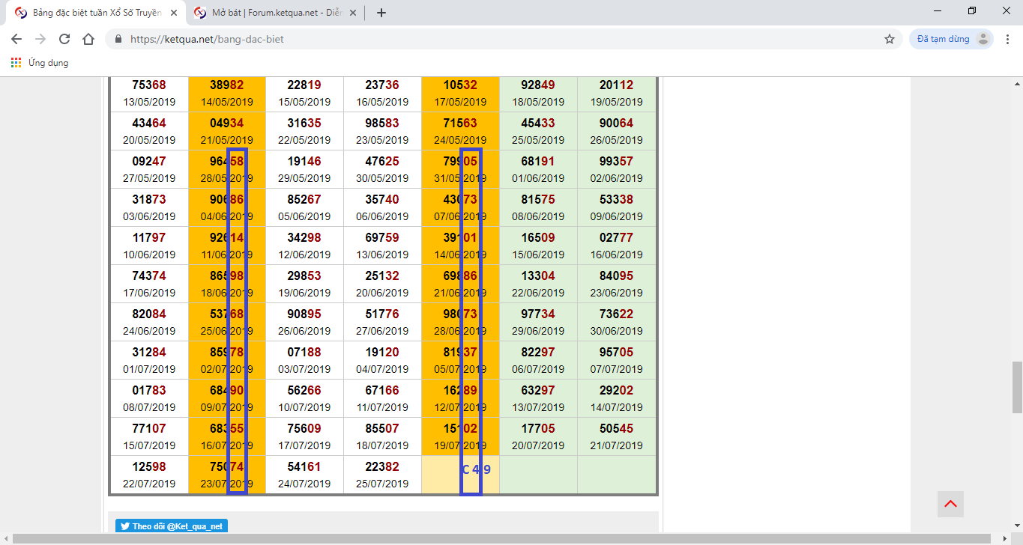
Task: Switch to the Mở bát Forum.ketqua.net tab
Action: (x=275, y=13)
